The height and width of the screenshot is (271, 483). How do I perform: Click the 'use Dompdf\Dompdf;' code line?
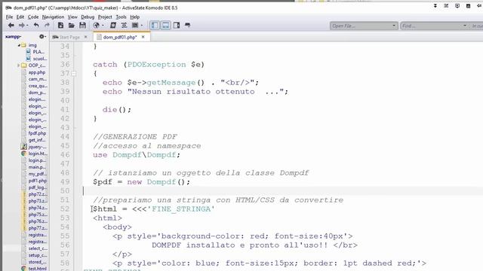tap(137, 154)
